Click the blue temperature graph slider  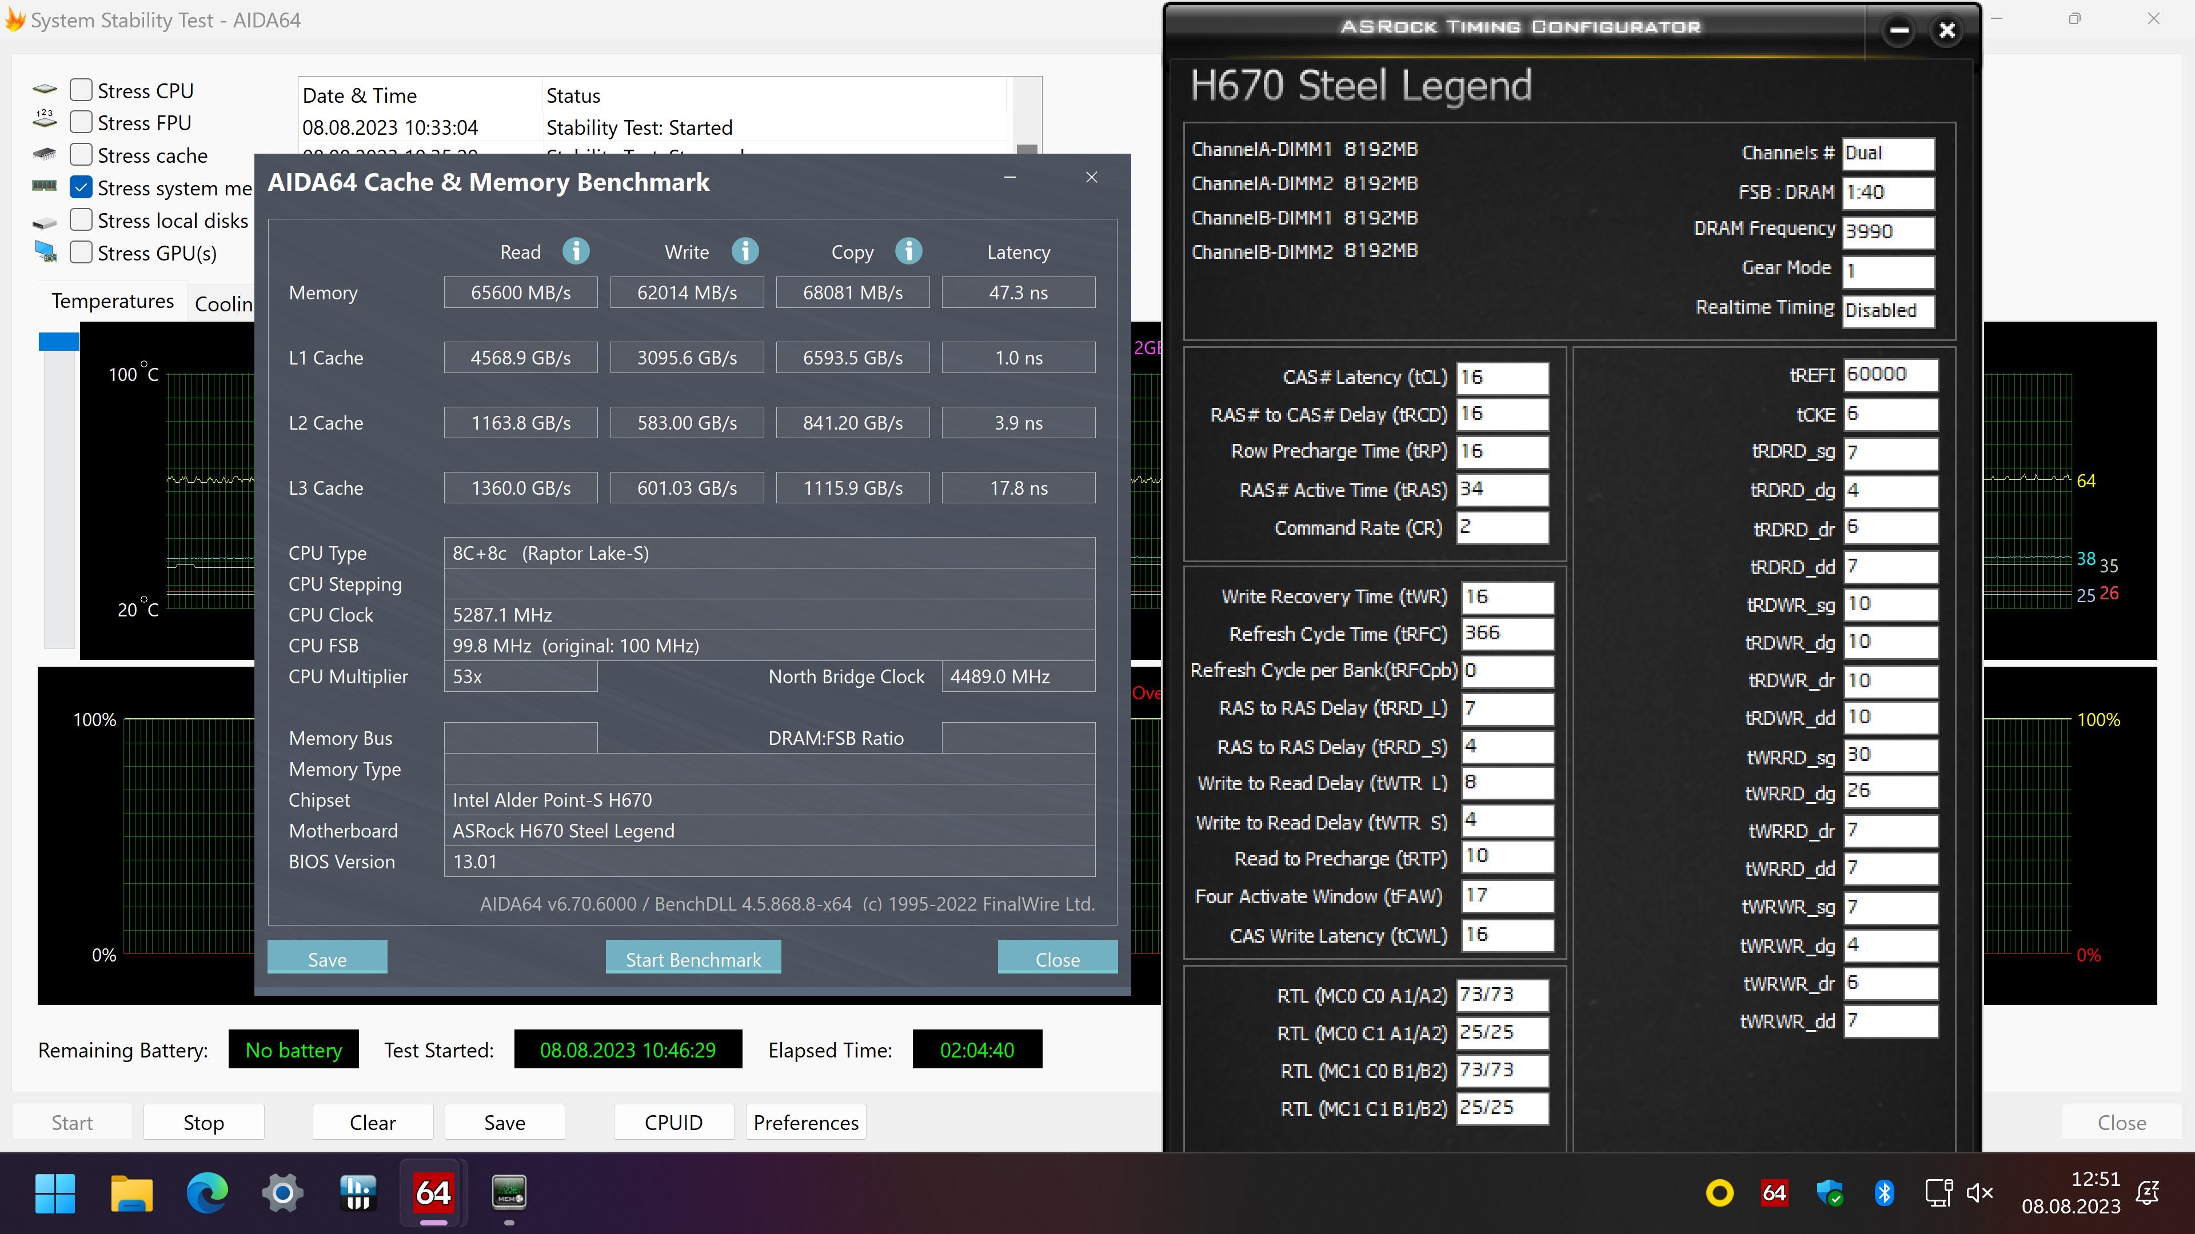pyautogui.click(x=59, y=340)
